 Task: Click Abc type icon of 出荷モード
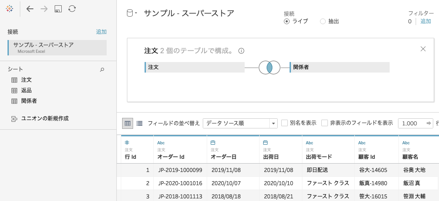coord(309,143)
